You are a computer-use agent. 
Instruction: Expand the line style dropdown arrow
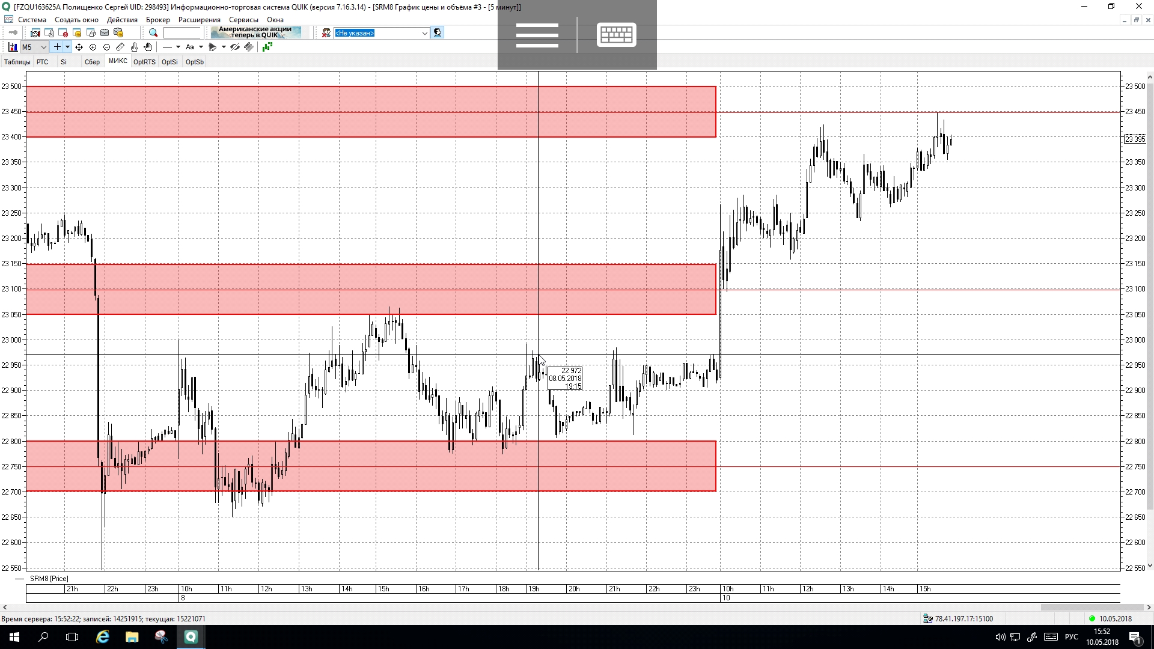coord(178,47)
